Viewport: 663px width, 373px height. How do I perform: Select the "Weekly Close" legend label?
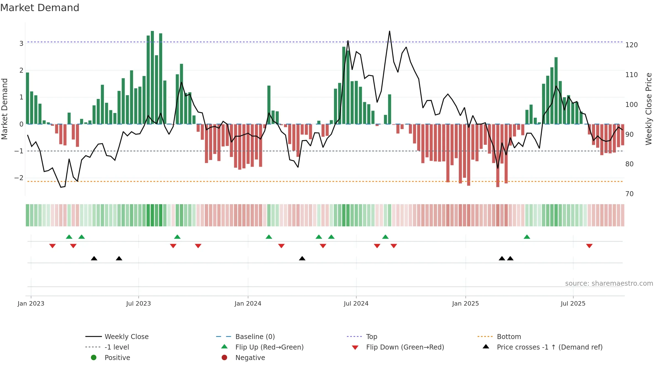127,337
